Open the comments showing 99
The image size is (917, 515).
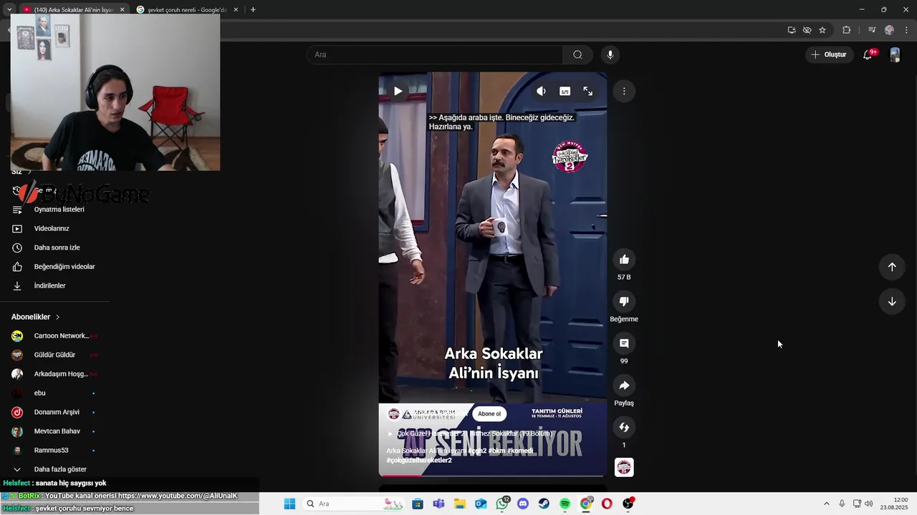624,343
